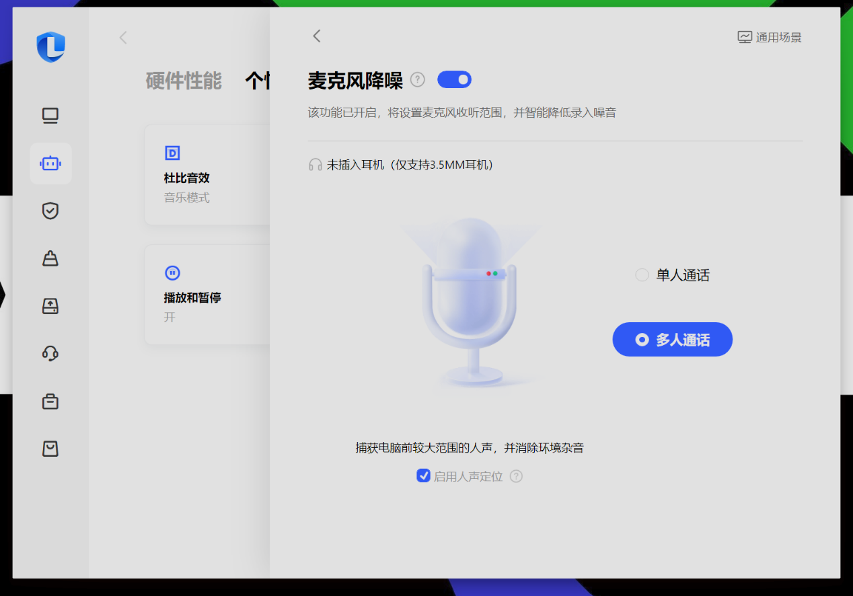Open the headset customer support icon

point(50,353)
